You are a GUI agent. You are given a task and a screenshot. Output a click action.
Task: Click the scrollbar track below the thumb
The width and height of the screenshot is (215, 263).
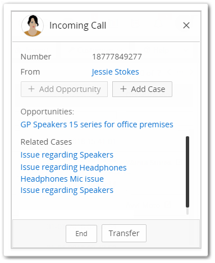tap(187, 211)
